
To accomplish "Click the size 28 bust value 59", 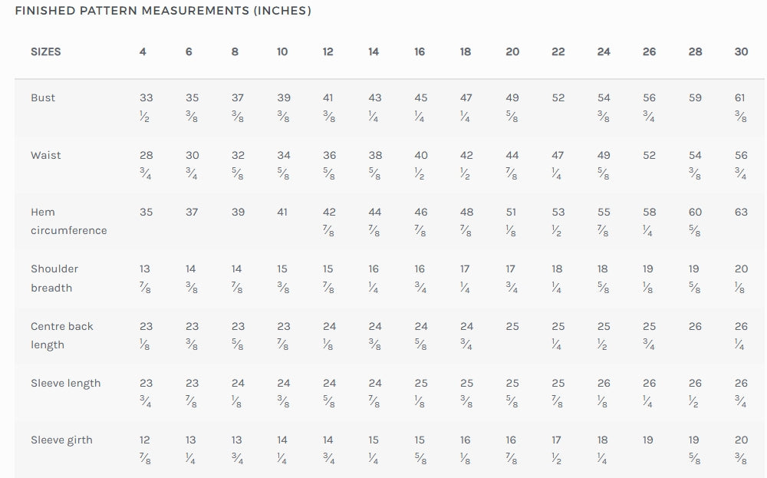I will [695, 98].
